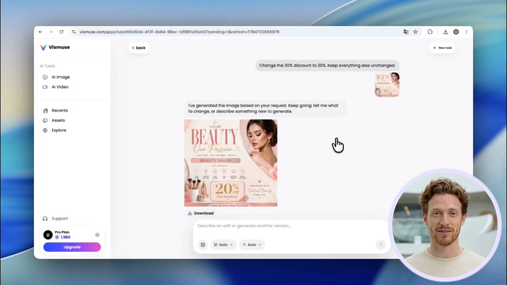The image size is (507, 285).
Task: Open the browser extensions puzzle icon
Action: click(x=430, y=32)
